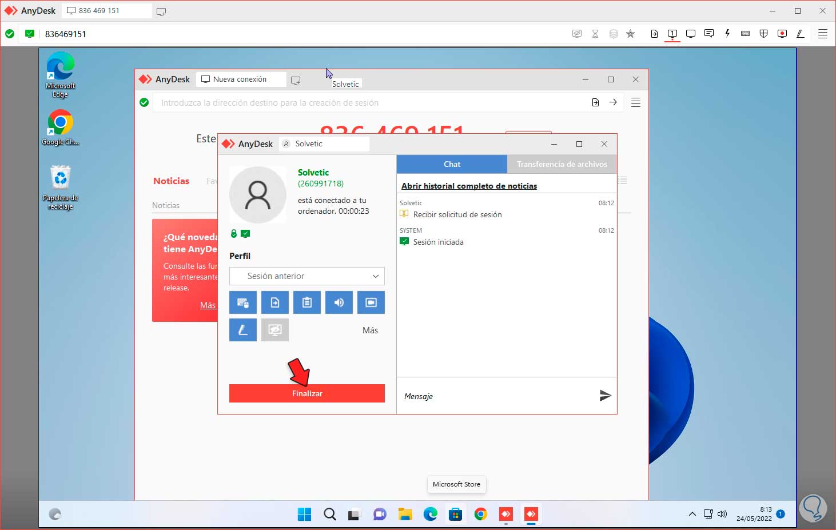
Task: Open a new tab in outer AnyDesk window
Action: point(161,11)
